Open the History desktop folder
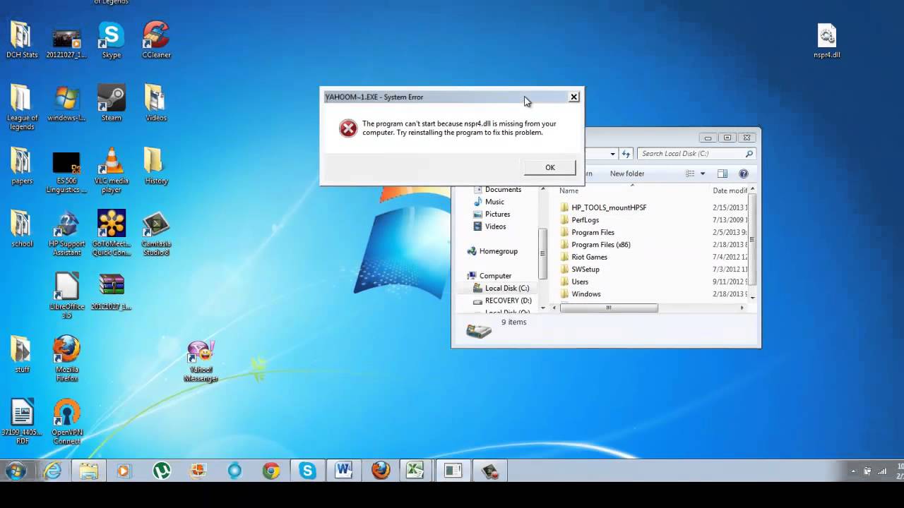904x508 pixels. [x=156, y=167]
